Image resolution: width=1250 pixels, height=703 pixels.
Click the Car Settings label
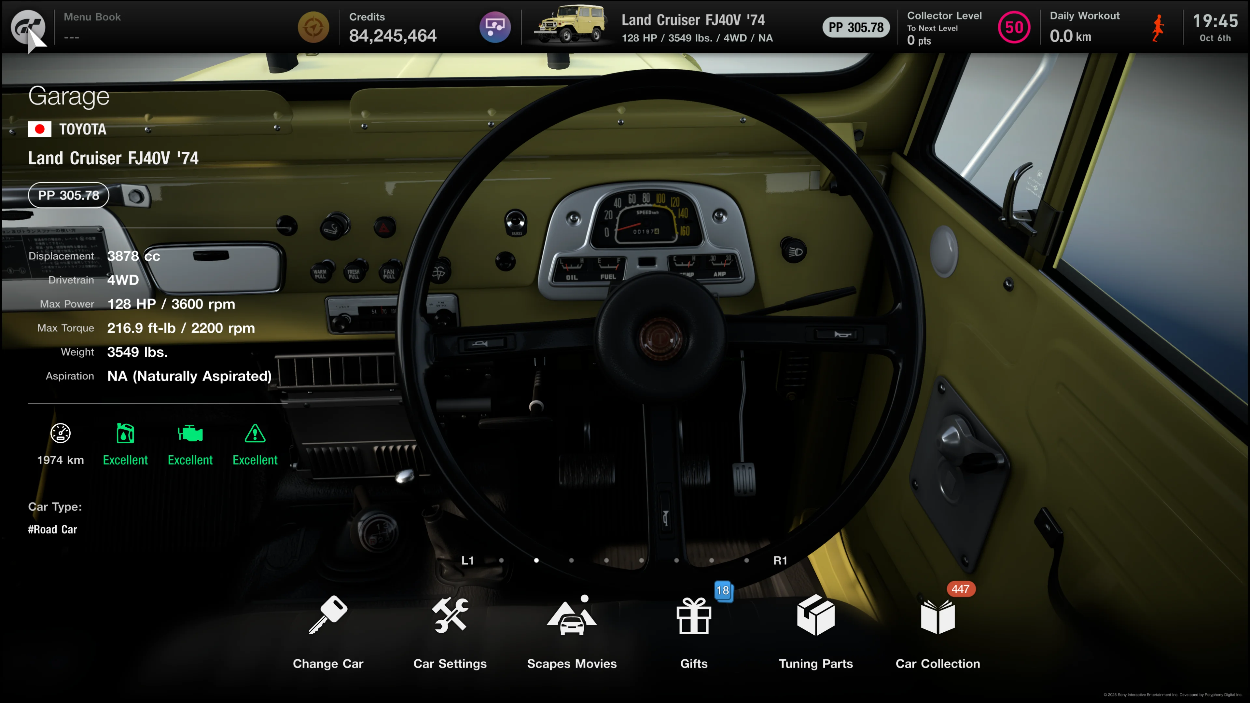coord(450,664)
